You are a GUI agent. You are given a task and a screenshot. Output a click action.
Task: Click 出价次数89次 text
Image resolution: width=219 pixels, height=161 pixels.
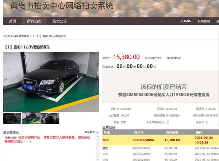click(153, 58)
